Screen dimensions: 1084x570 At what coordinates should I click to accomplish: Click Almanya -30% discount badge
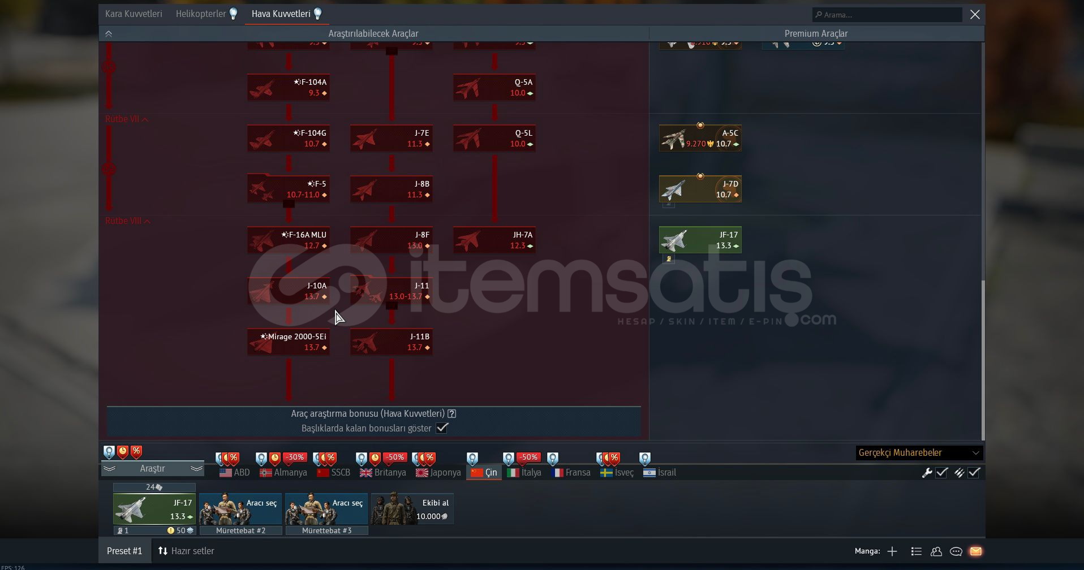click(x=295, y=457)
